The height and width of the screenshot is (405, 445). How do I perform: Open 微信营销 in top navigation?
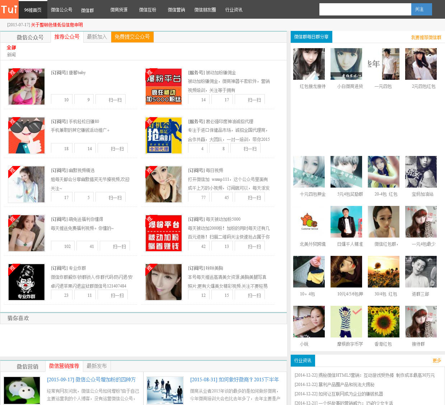176,10
